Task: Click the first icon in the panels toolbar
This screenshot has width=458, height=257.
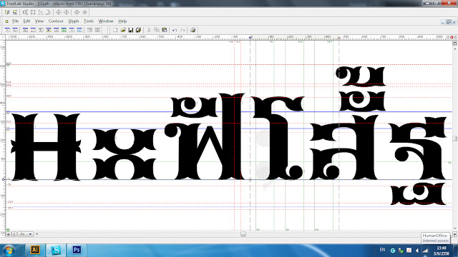Action: 7,30
